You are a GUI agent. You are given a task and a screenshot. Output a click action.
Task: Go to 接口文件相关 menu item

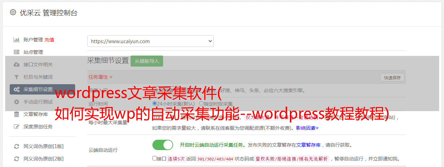coord(38,65)
